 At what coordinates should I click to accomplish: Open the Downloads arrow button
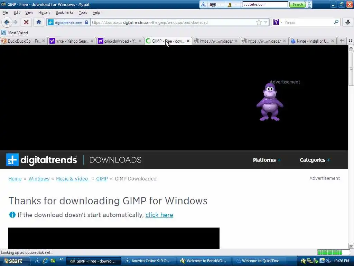348,22
